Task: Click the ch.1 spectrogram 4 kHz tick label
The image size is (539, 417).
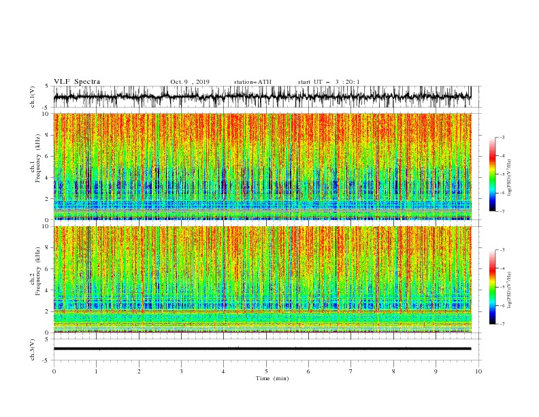Action: coord(48,178)
